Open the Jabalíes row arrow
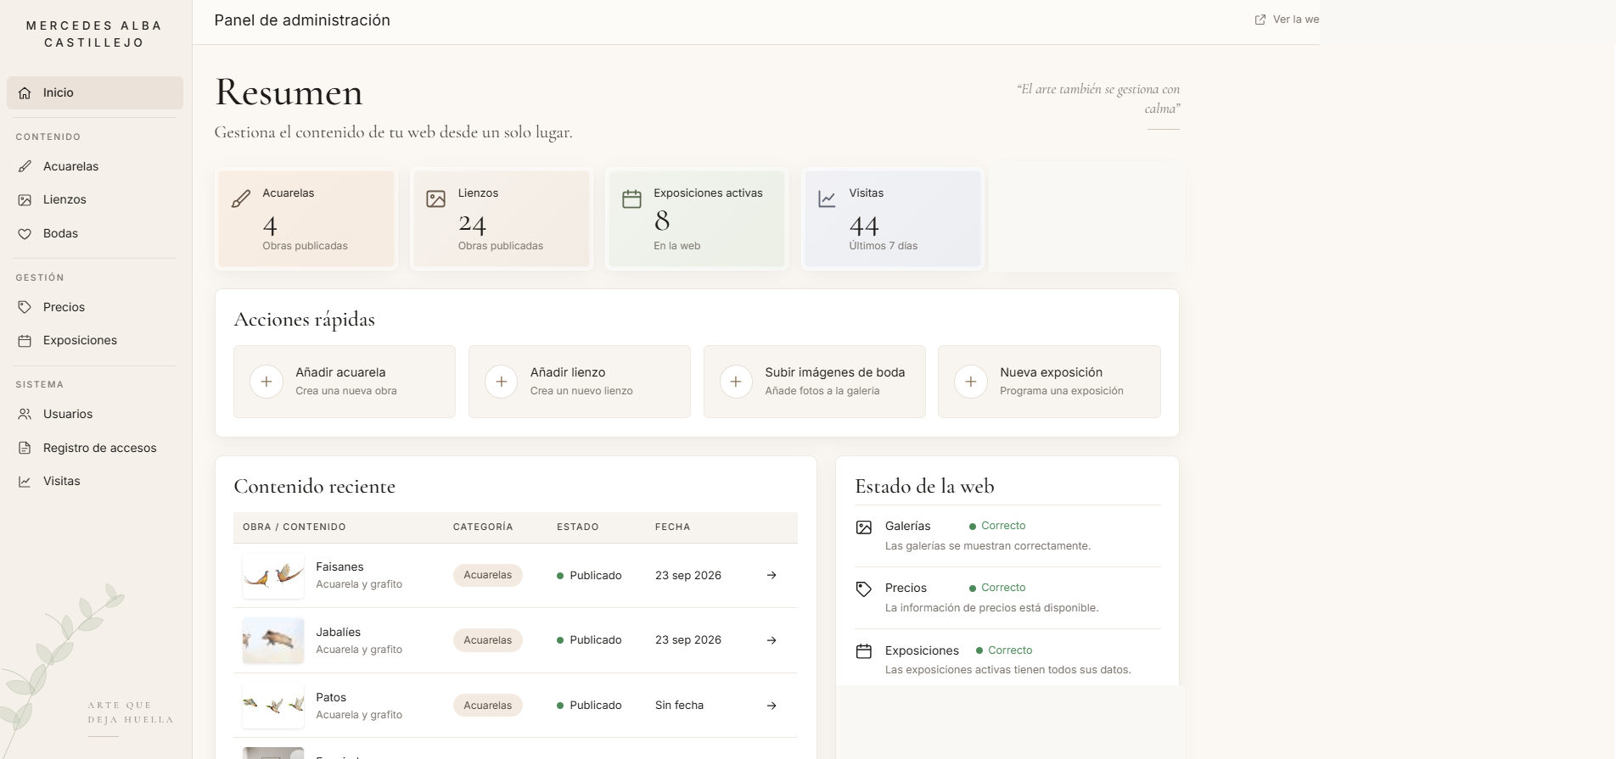The image size is (1616, 759). [772, 640]
